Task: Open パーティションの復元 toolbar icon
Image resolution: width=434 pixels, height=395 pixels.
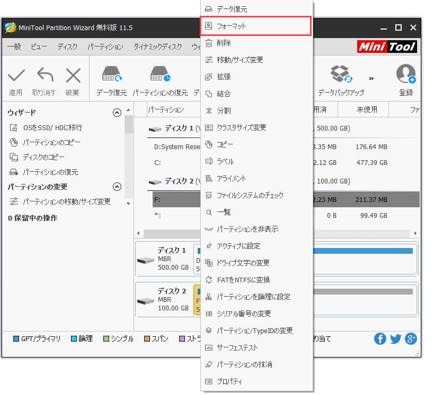Action: (x=160, y=76)
